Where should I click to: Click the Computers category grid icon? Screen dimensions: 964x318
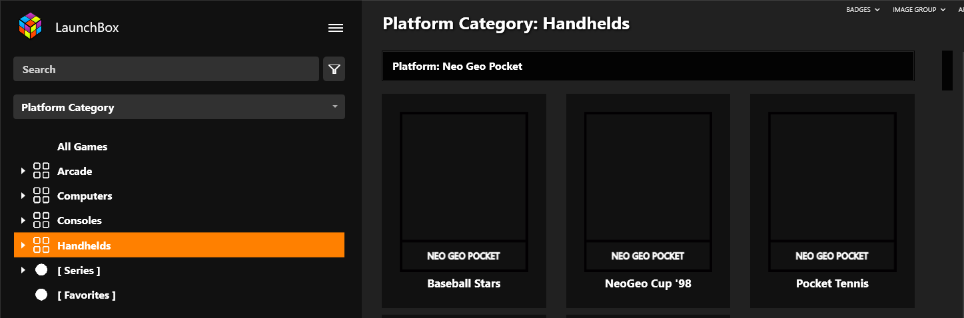41,196
